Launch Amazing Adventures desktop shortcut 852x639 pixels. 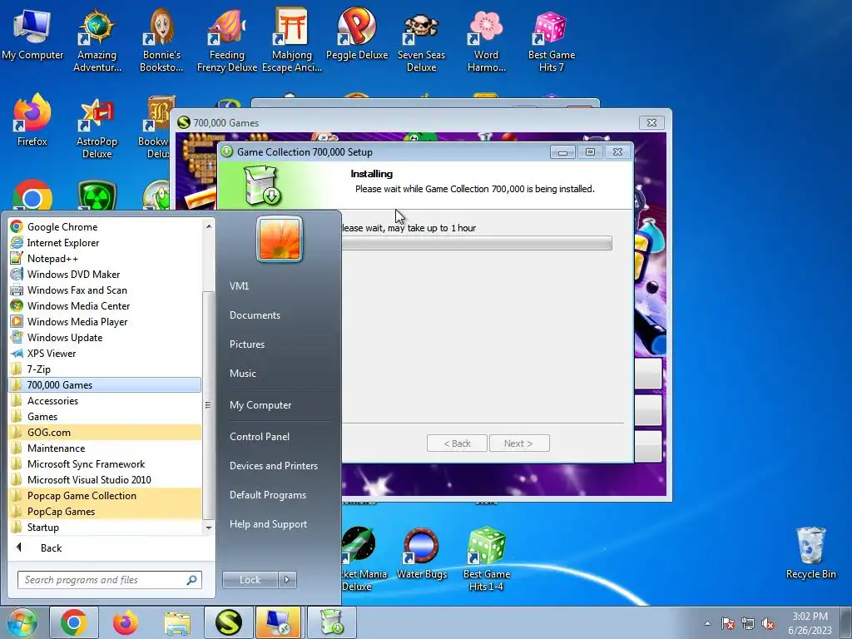click(x=97, y=41)
